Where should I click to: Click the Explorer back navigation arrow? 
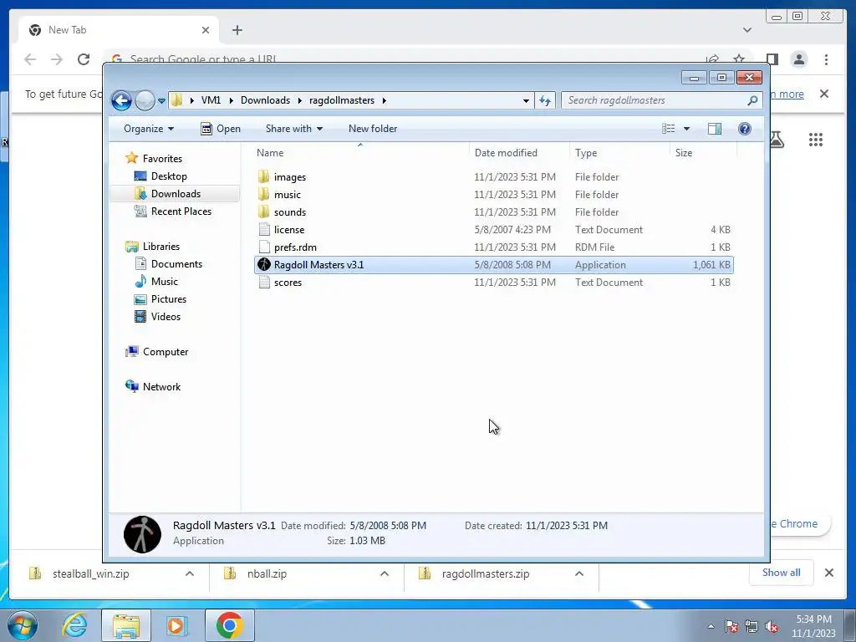121,100
